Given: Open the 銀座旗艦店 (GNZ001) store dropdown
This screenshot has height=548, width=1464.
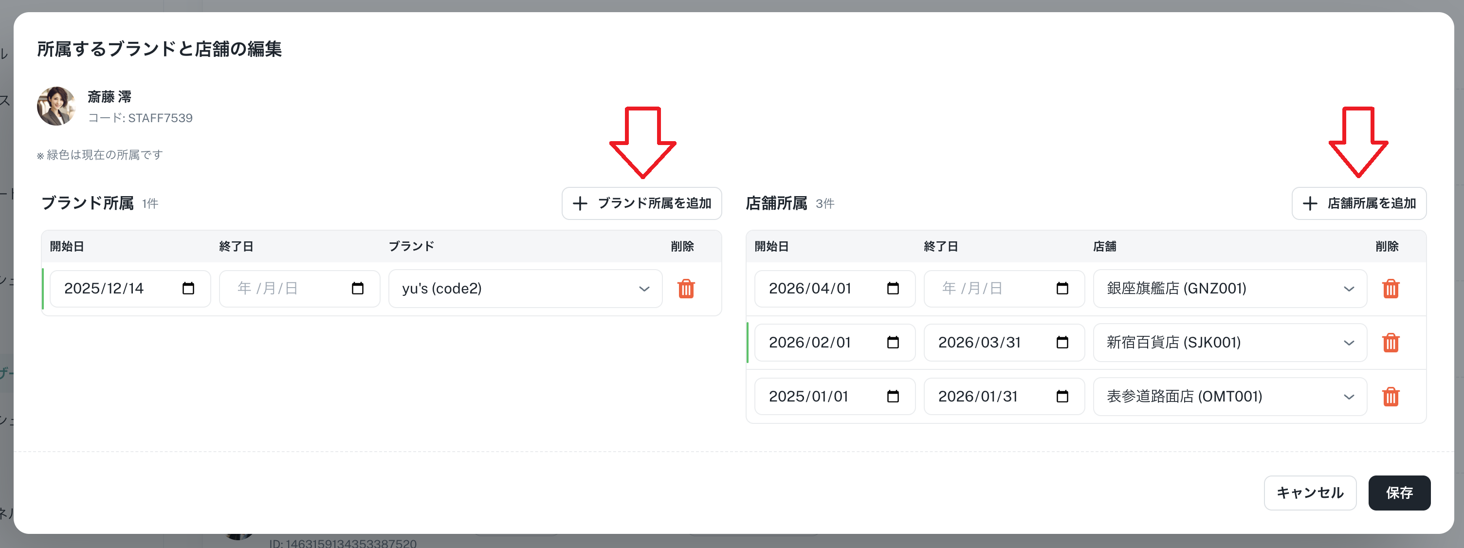Looking at the screenshot, I should [x=1229, y=289].
